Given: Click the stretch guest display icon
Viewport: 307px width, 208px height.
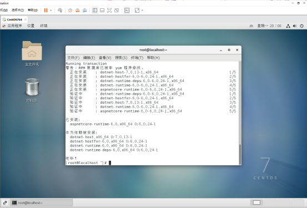Looking at the screenshot, I should click(x=137, y=11).
